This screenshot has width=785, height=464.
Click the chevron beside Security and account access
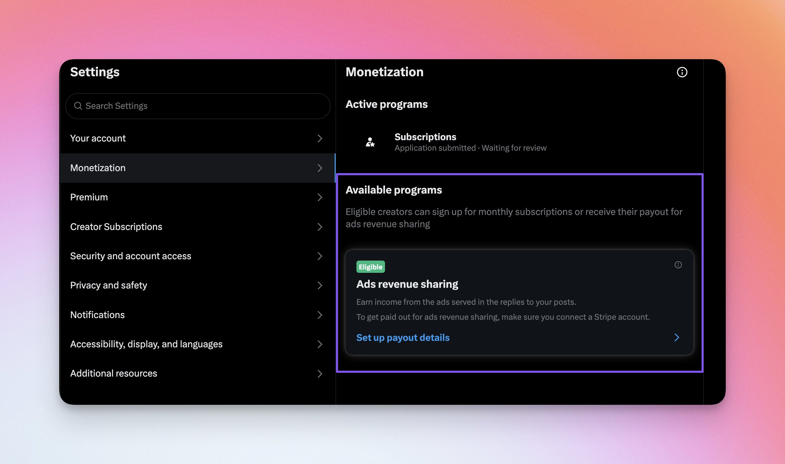[x=320, y=256]
